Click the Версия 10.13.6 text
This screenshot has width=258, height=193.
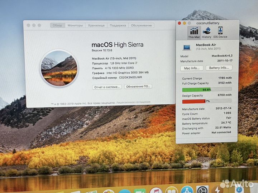[x=102, y=50]
